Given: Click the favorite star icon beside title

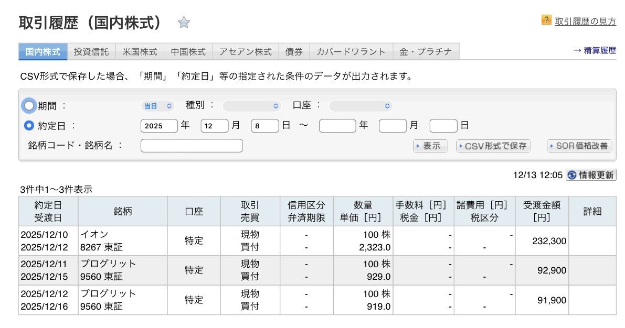Looking at the screenshot, I should pyautogui.click(x=184, y=23).
